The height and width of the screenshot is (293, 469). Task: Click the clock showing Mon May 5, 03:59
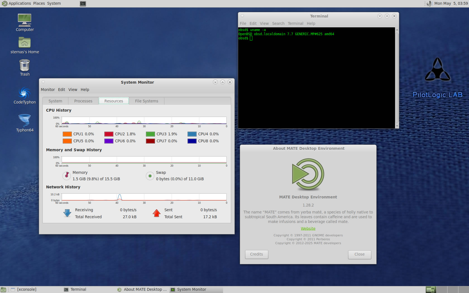[x=451, y=4]
